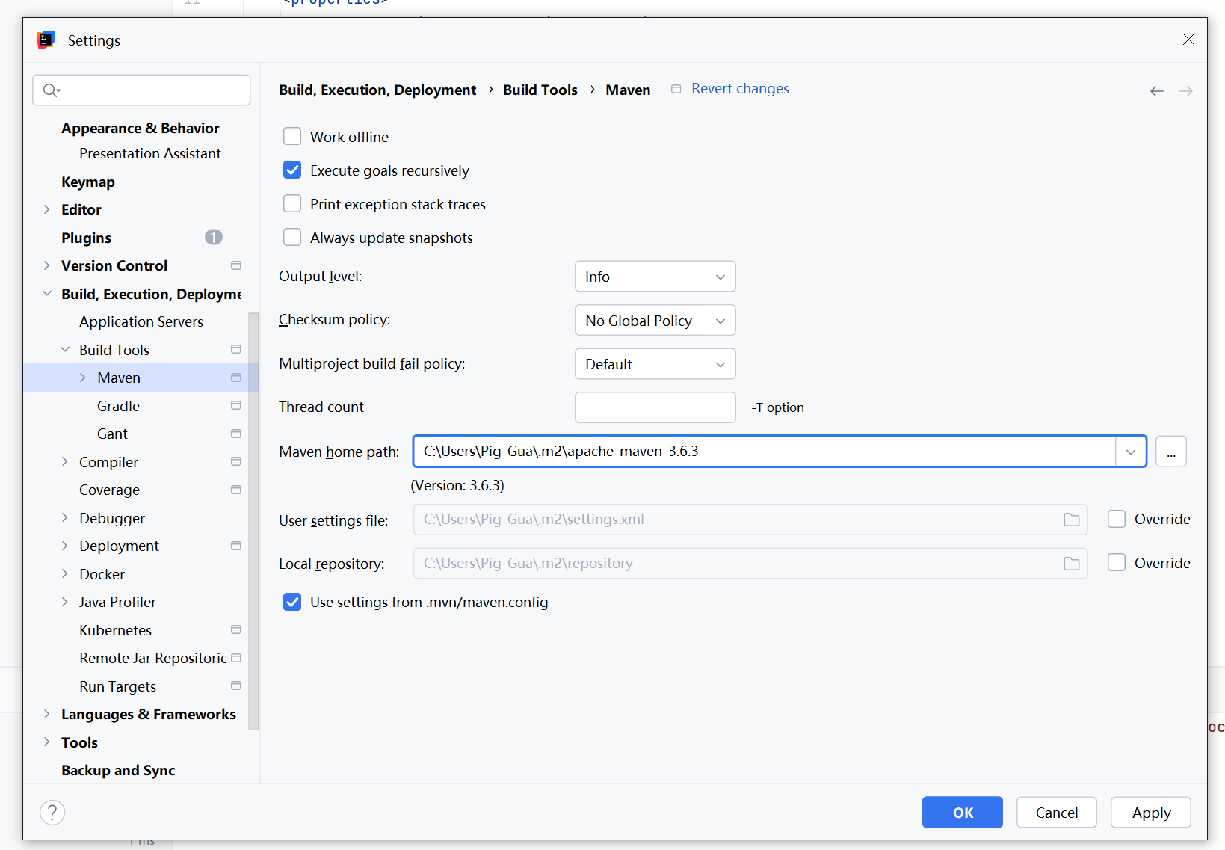Select Gradle settings page
This screenshot has width=1225, height=850.
click(118, 406)
